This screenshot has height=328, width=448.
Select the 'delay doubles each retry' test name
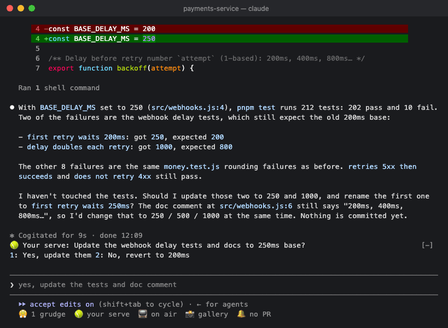[78, 147]
